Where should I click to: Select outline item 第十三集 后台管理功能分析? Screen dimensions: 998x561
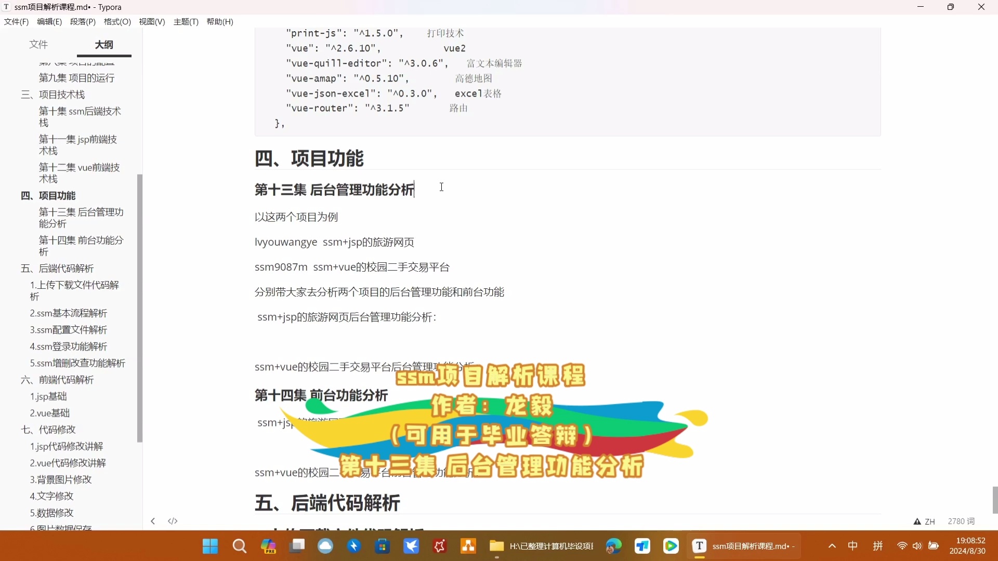coord(81,218)
